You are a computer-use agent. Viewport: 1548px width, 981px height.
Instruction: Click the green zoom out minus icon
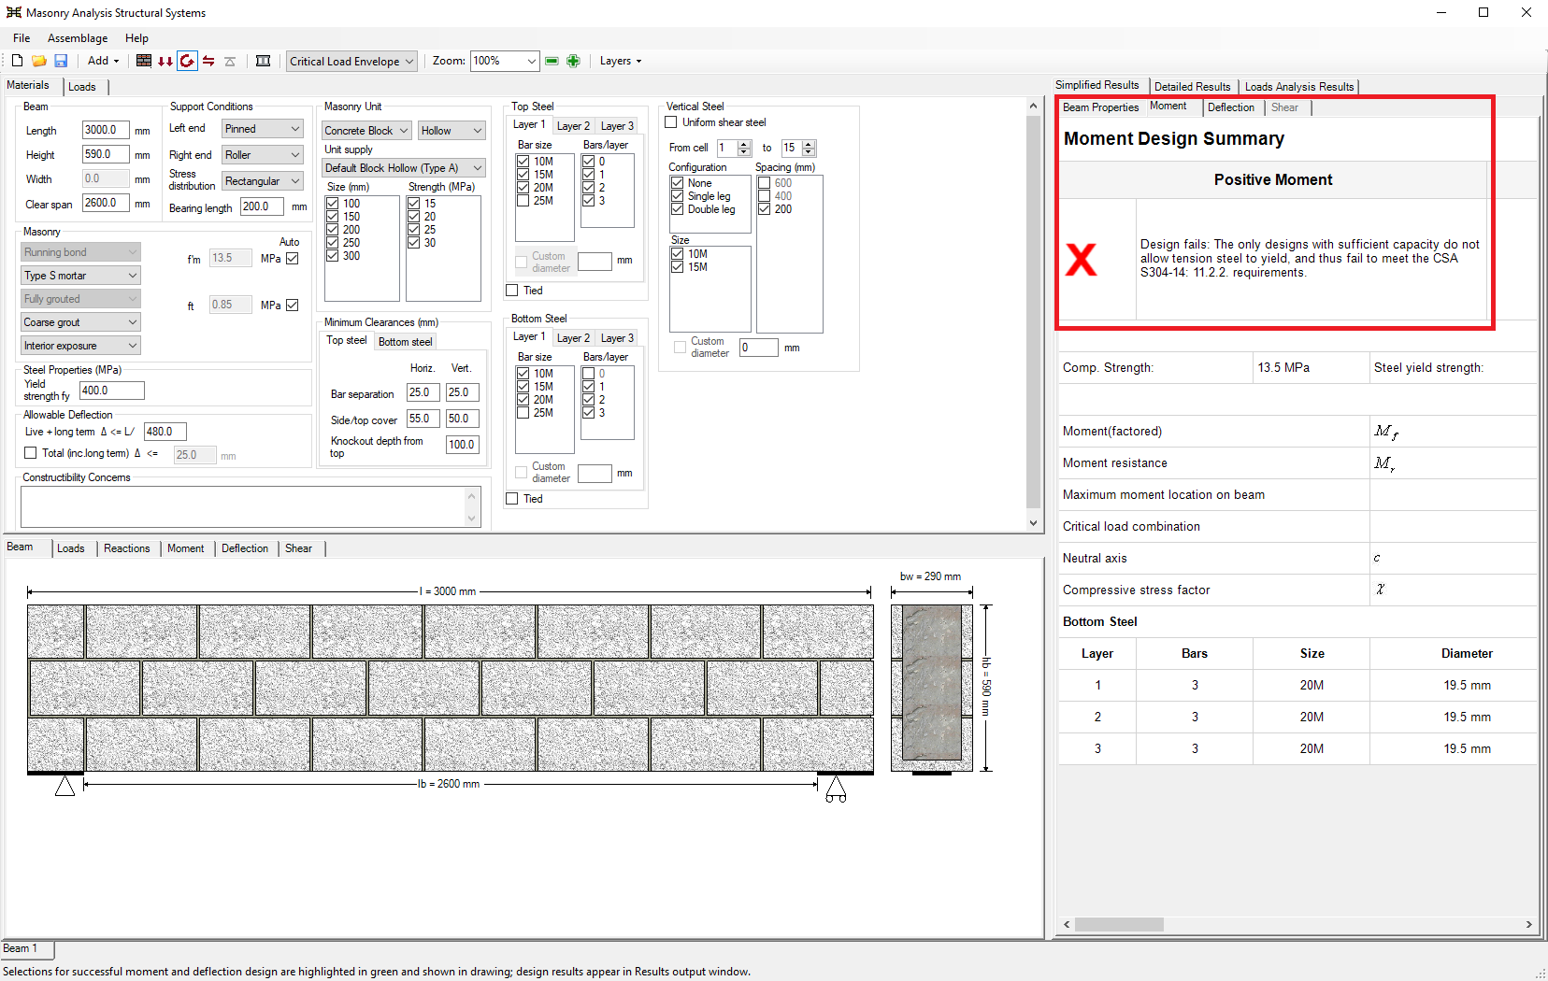pyautogui.click(x=552, y=61)
